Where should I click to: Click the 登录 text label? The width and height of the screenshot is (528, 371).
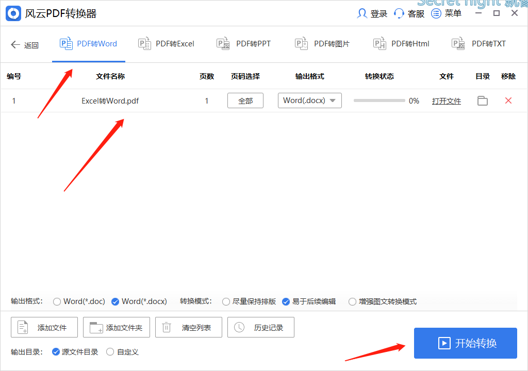pos(379,14)
